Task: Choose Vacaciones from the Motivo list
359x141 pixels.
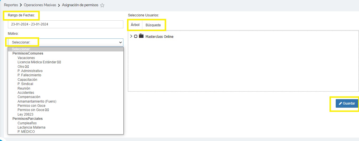Action: [26, 58]
